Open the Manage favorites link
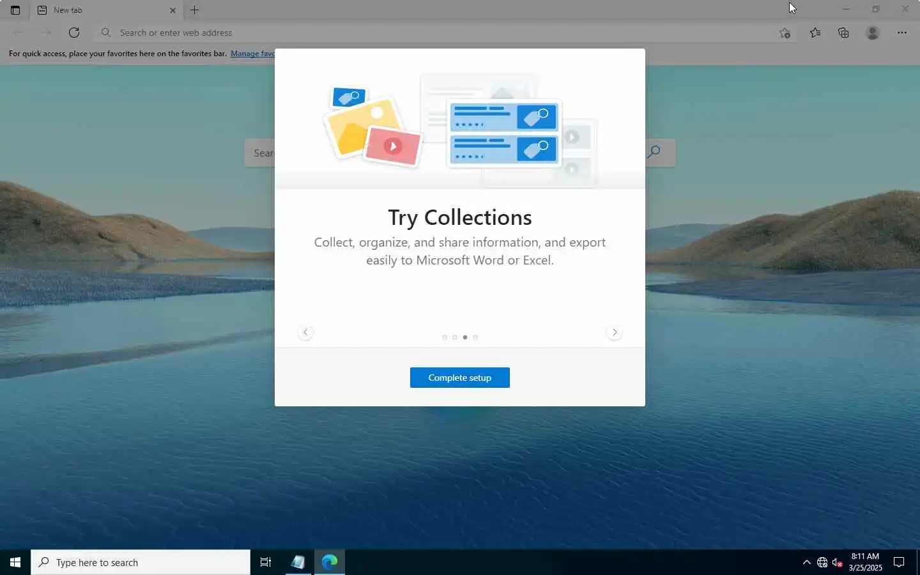 tap(252, 54)
